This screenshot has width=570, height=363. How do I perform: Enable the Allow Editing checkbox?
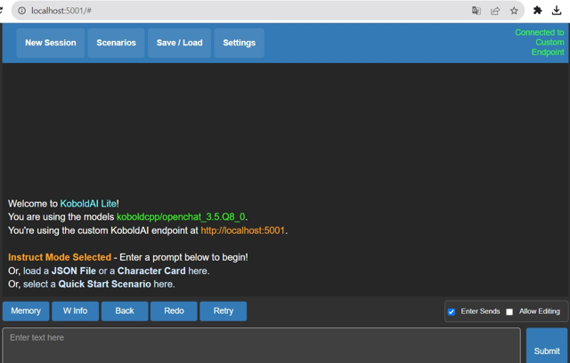click(509, 311)
